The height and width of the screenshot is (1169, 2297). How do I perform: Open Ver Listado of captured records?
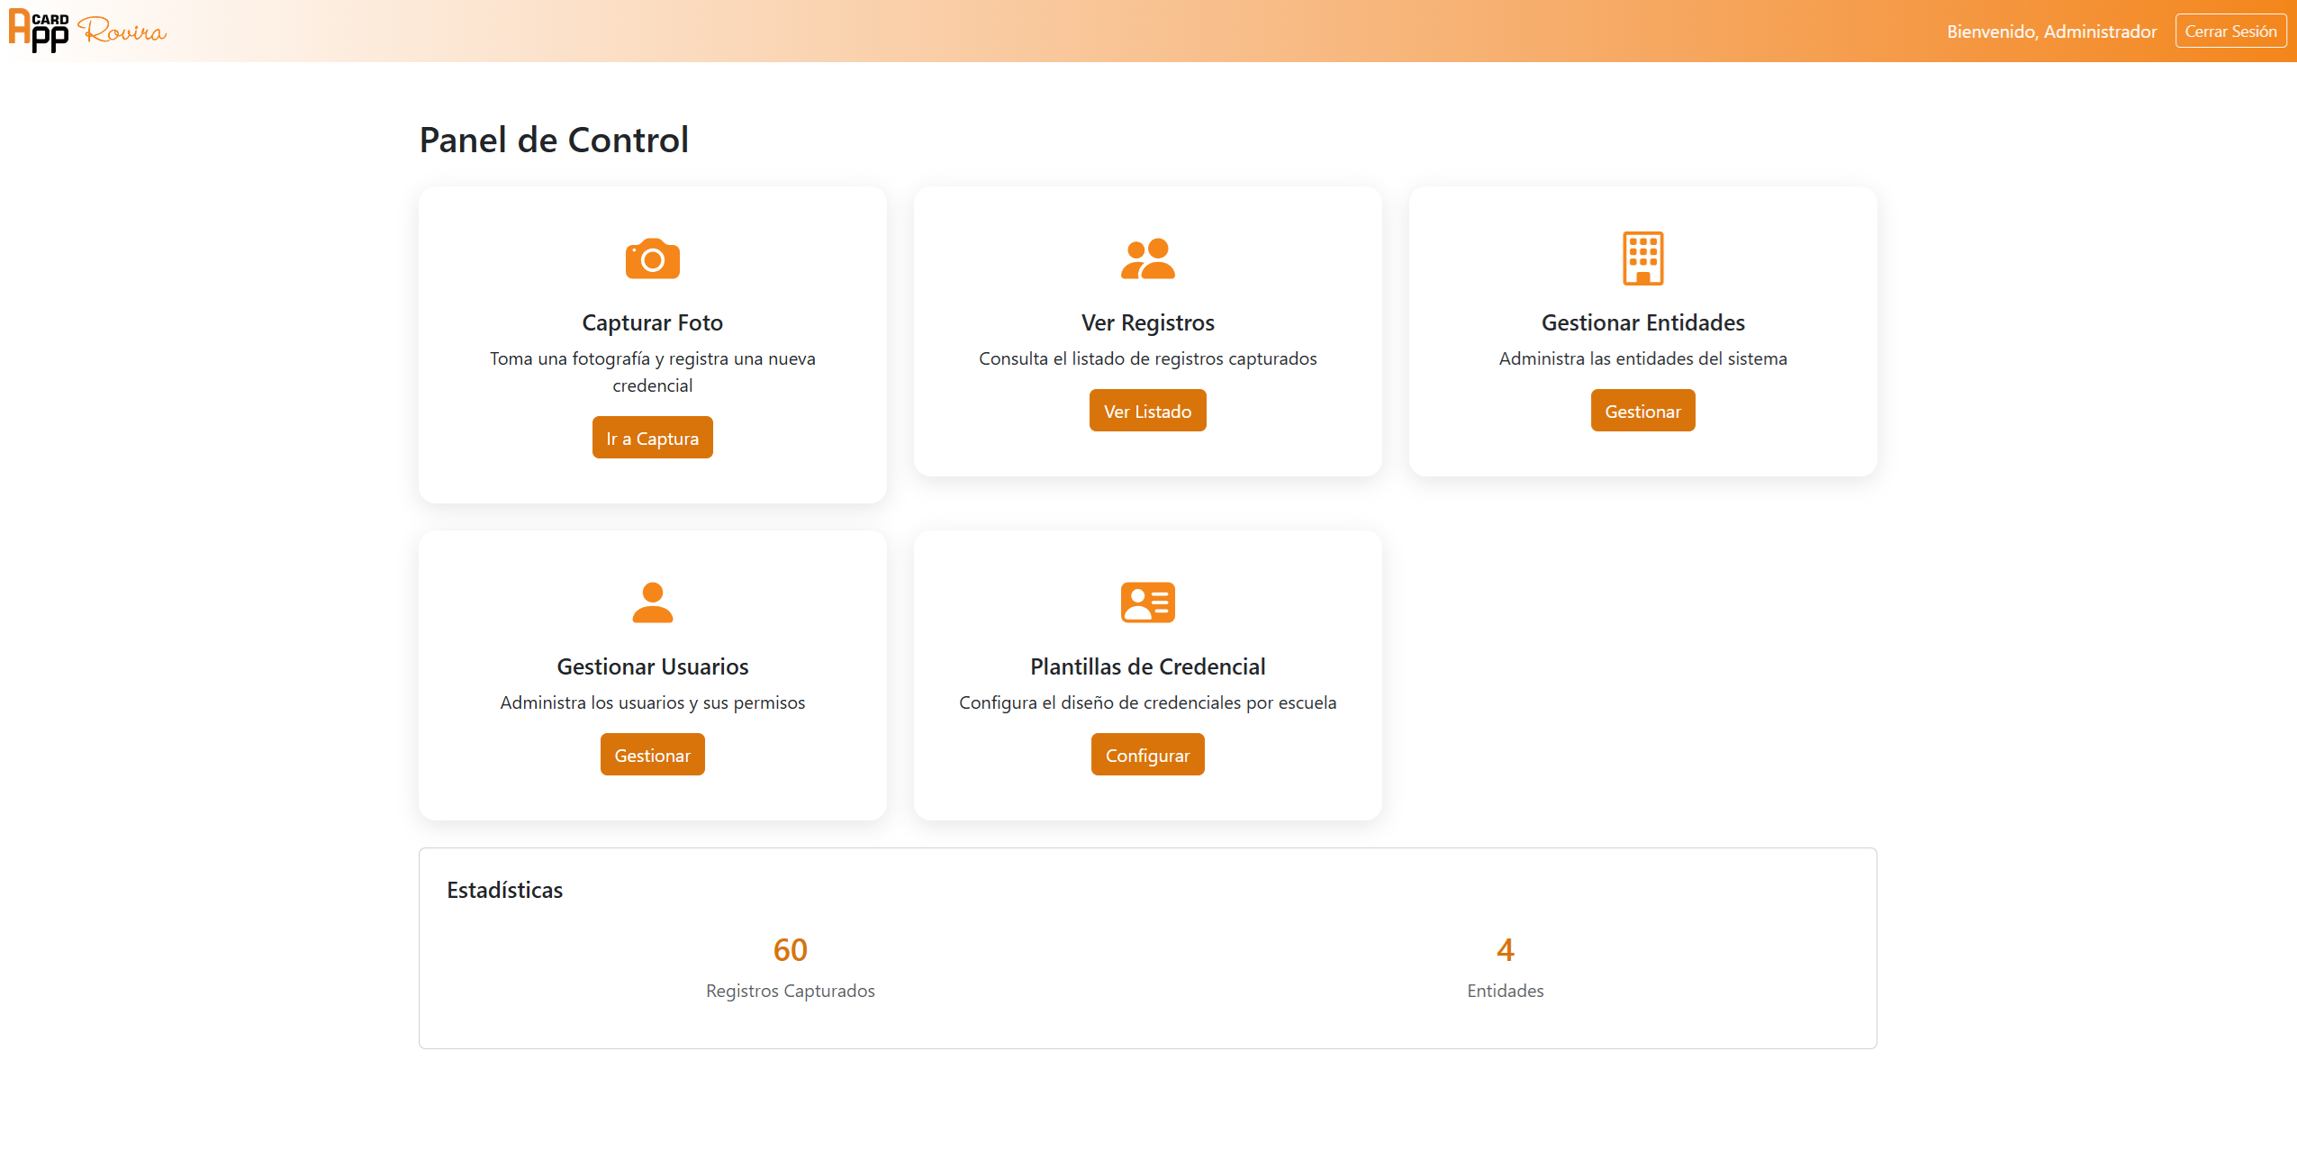click(x=1148, y=410)
